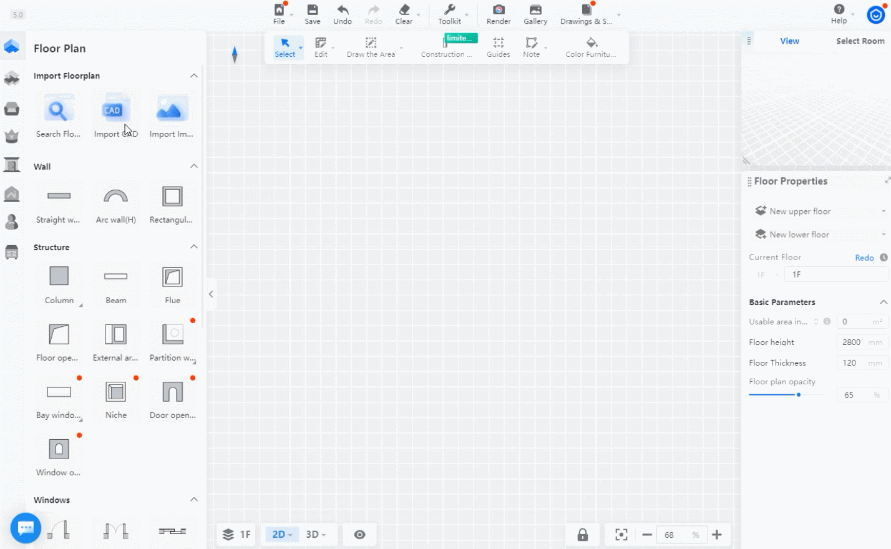Click the fit-to-screen icon

click(x=621, y=535)
